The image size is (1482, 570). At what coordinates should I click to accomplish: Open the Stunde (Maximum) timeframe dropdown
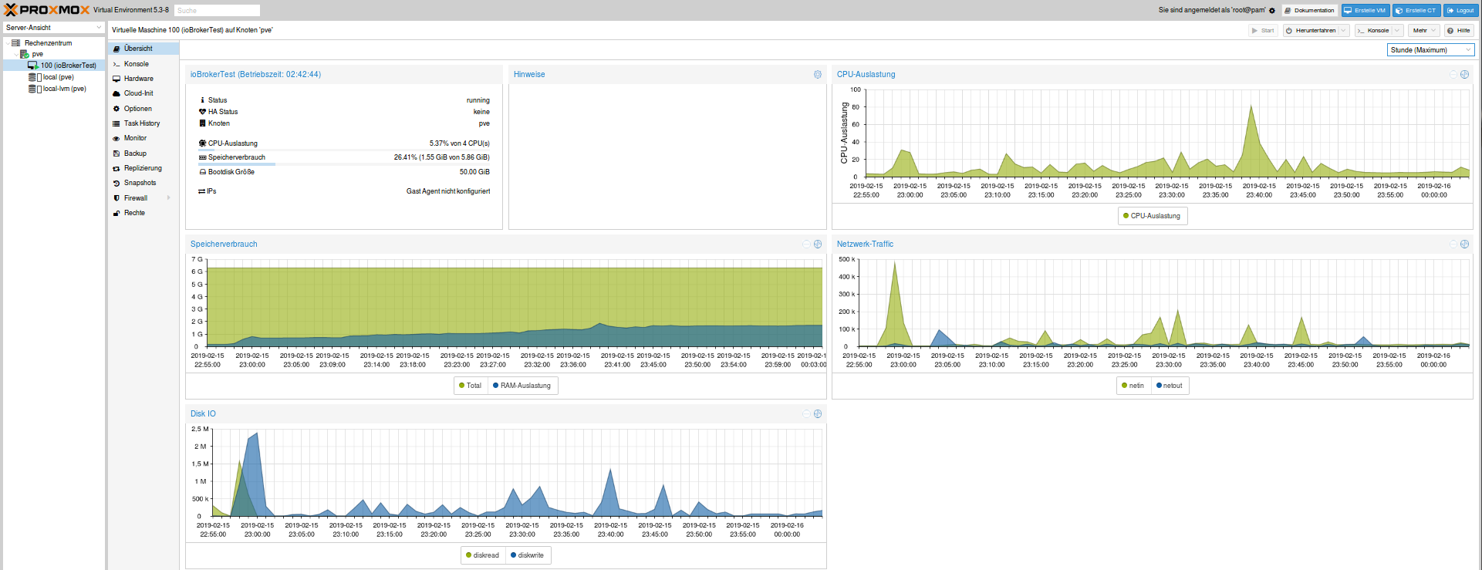[x=1468, y=50]
